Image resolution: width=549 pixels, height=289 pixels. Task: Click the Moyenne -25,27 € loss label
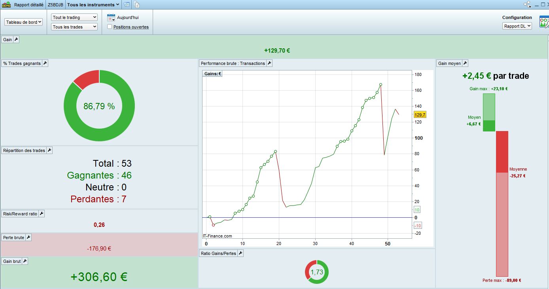tap(518, 173)
